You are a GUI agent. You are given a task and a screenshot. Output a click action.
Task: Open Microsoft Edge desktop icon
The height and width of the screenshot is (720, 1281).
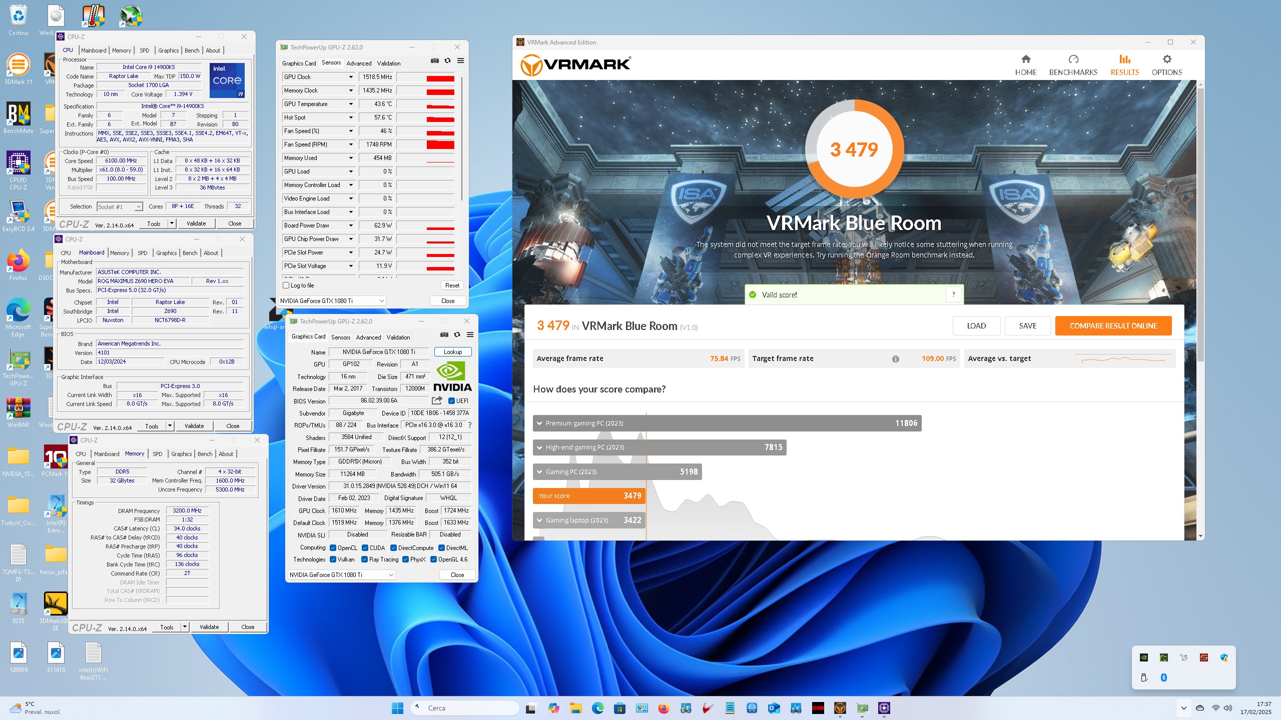19,317
